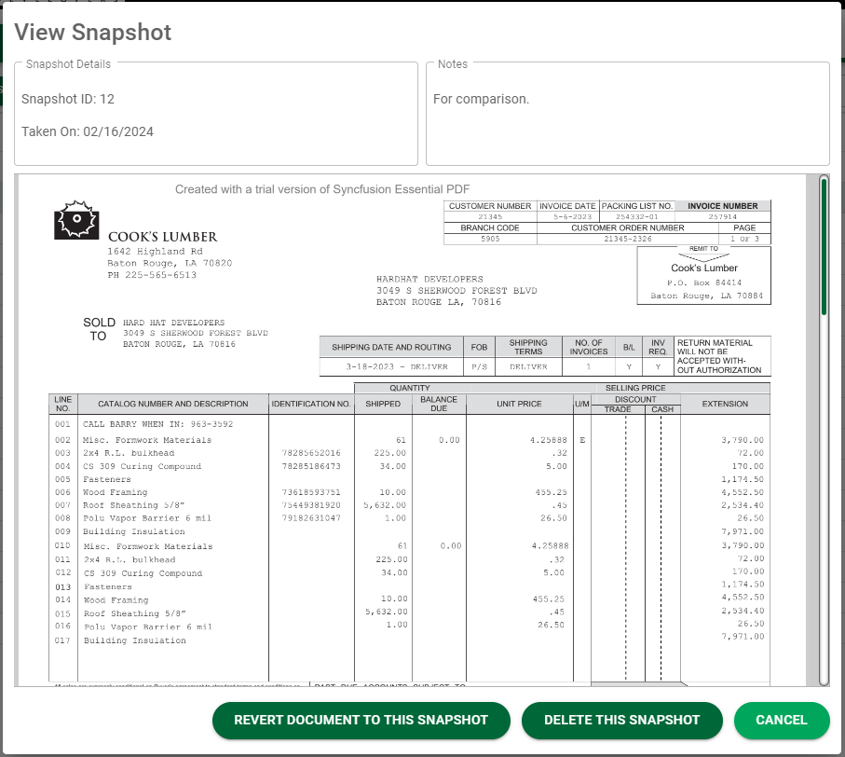Click the 'CATALOG NUMBER AND DESCRIPTION' column header
845x757 pixels.
(173, 404)
